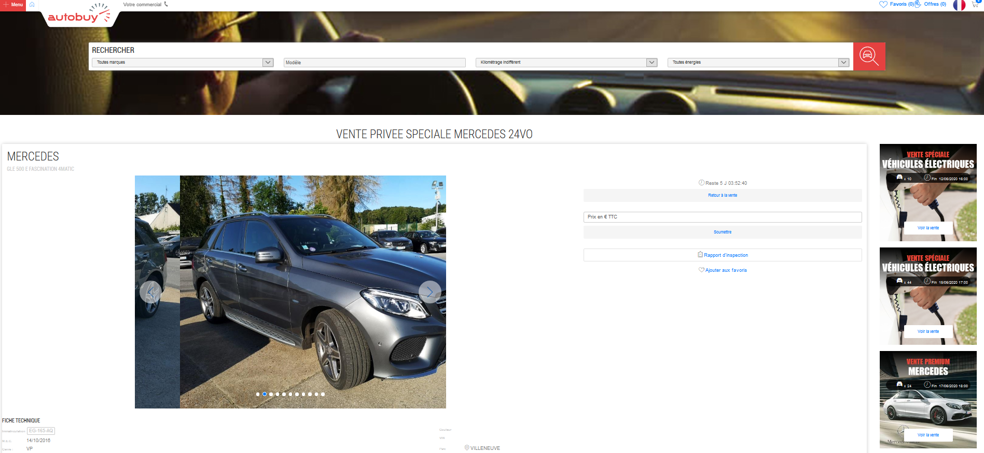Show next car photo arrow
Image resolution: width=984 pixels, height=453 pixels.
[429, 292]
